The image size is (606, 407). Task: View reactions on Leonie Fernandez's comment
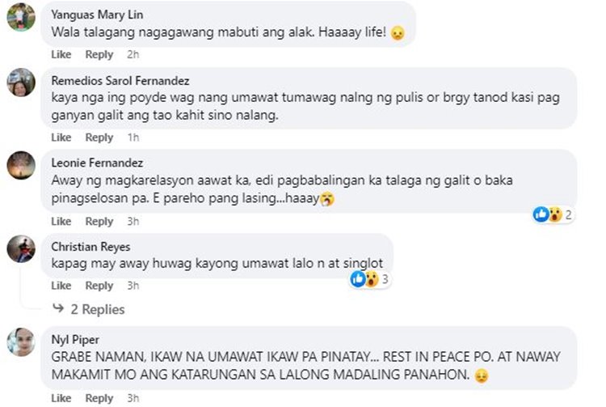(x=553, y=214)
